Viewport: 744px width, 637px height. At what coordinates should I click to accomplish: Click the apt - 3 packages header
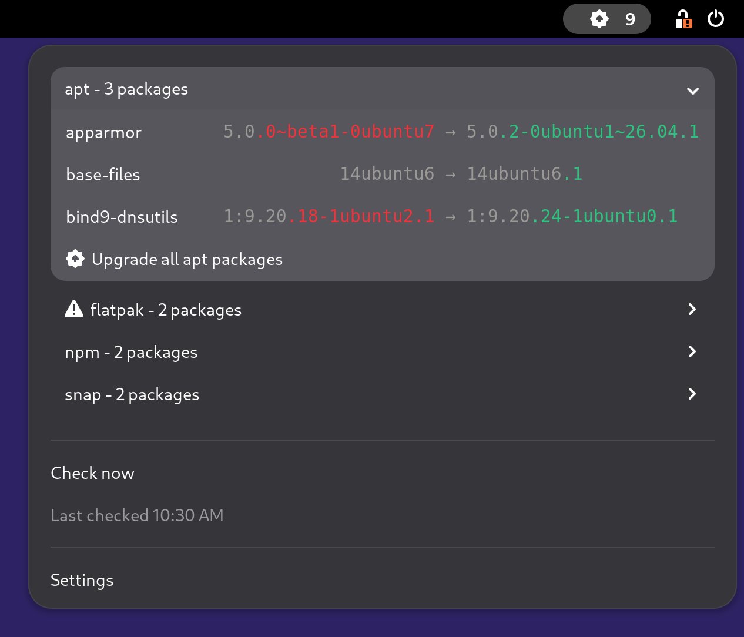click(383, 89)
